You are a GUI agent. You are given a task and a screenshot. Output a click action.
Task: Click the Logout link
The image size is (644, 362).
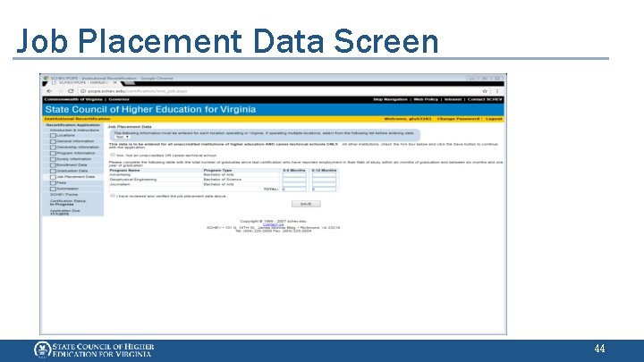coord(494,119)
